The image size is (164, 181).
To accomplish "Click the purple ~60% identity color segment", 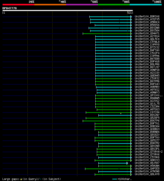I will tap(82, 5).
